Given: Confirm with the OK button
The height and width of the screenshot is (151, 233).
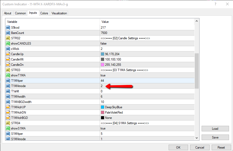Looking at the screenshot, I should point(178,148).
